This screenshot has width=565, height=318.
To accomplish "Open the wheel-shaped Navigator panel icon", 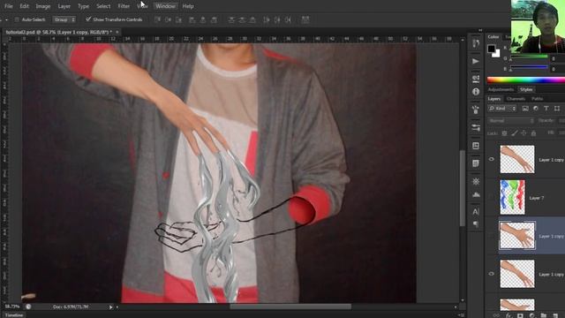I will coord(476,181).
